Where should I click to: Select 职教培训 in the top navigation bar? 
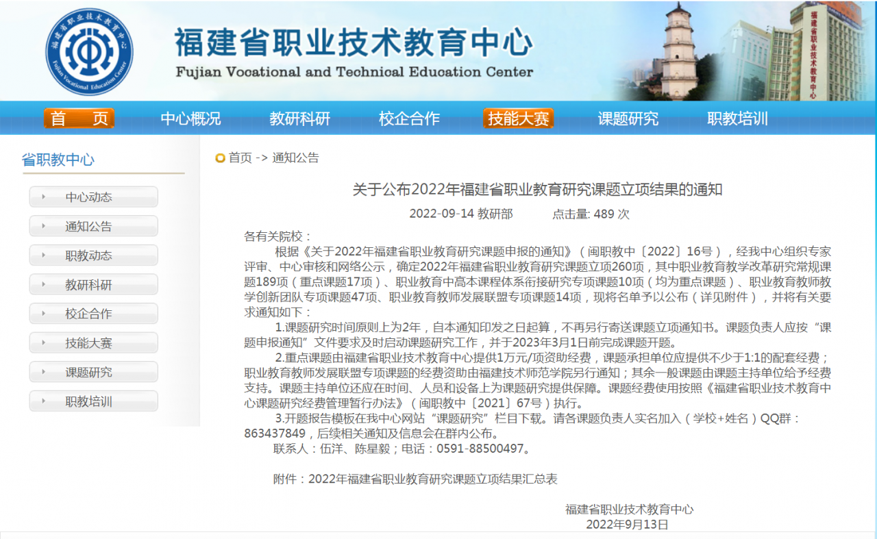737,118
